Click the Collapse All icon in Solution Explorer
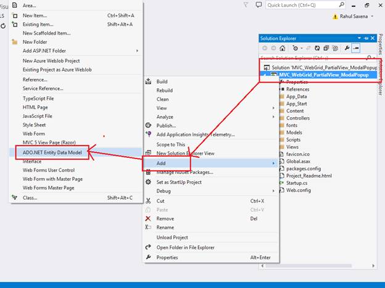Screen dimensions: 385x288 click(x=326, y=48)
